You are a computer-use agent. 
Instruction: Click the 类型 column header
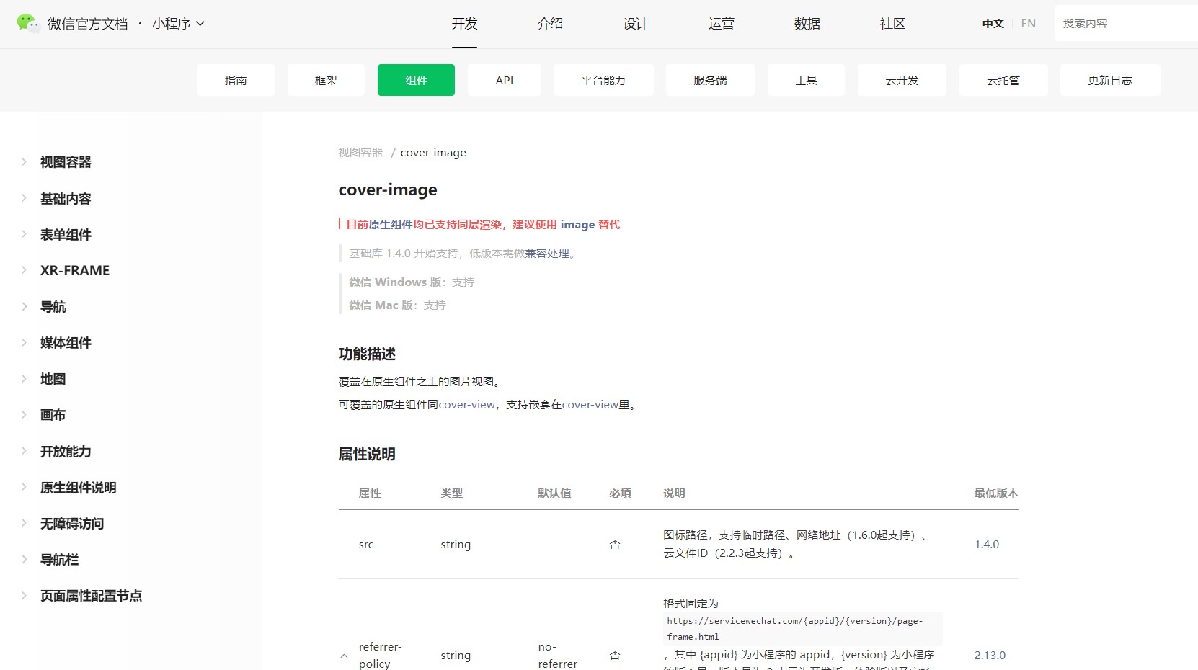[x=452, y=493]
